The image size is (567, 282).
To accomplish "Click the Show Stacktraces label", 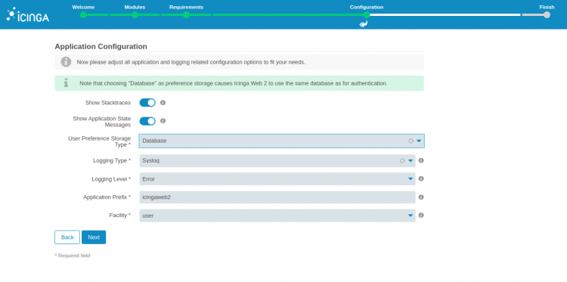I will pos(108,103).
